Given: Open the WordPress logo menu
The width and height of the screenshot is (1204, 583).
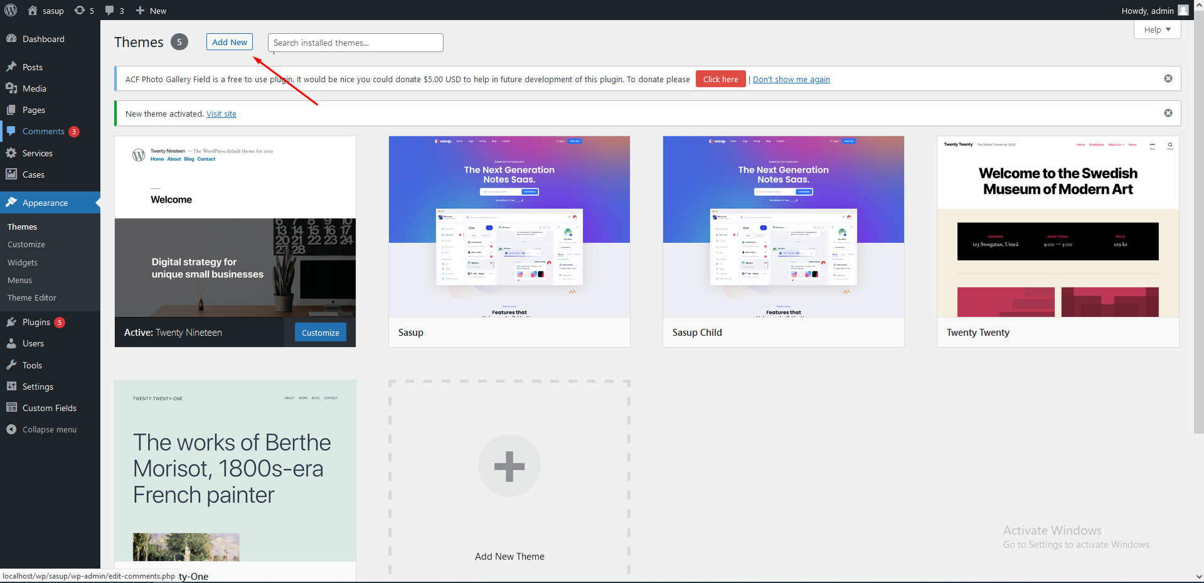Looking at the screenshot, I should 11,10.
